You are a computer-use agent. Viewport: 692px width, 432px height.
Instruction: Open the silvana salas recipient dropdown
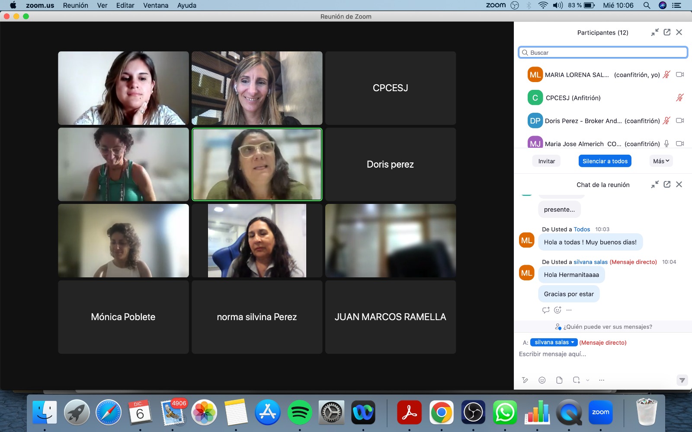coord(554,342)
